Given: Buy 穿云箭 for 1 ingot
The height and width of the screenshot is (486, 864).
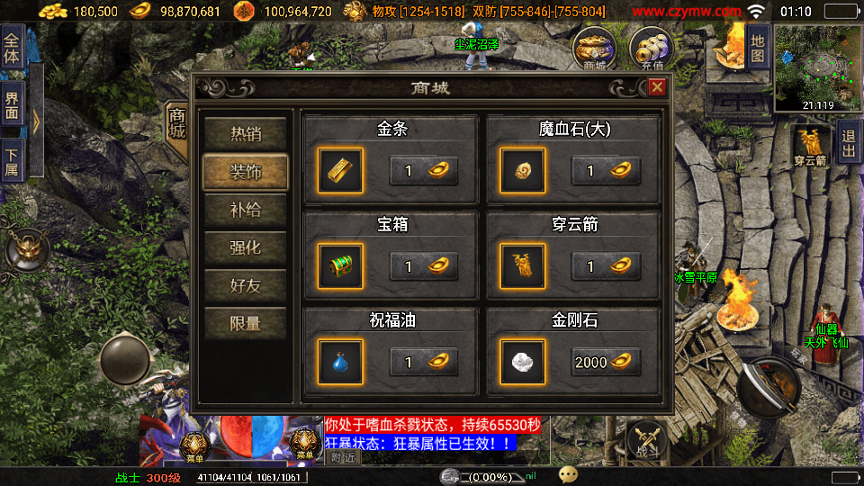Looking at the screenshot, I should tap(606, 266).
